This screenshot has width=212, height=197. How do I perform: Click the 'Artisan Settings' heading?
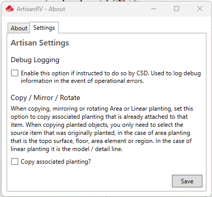(40, 43)
